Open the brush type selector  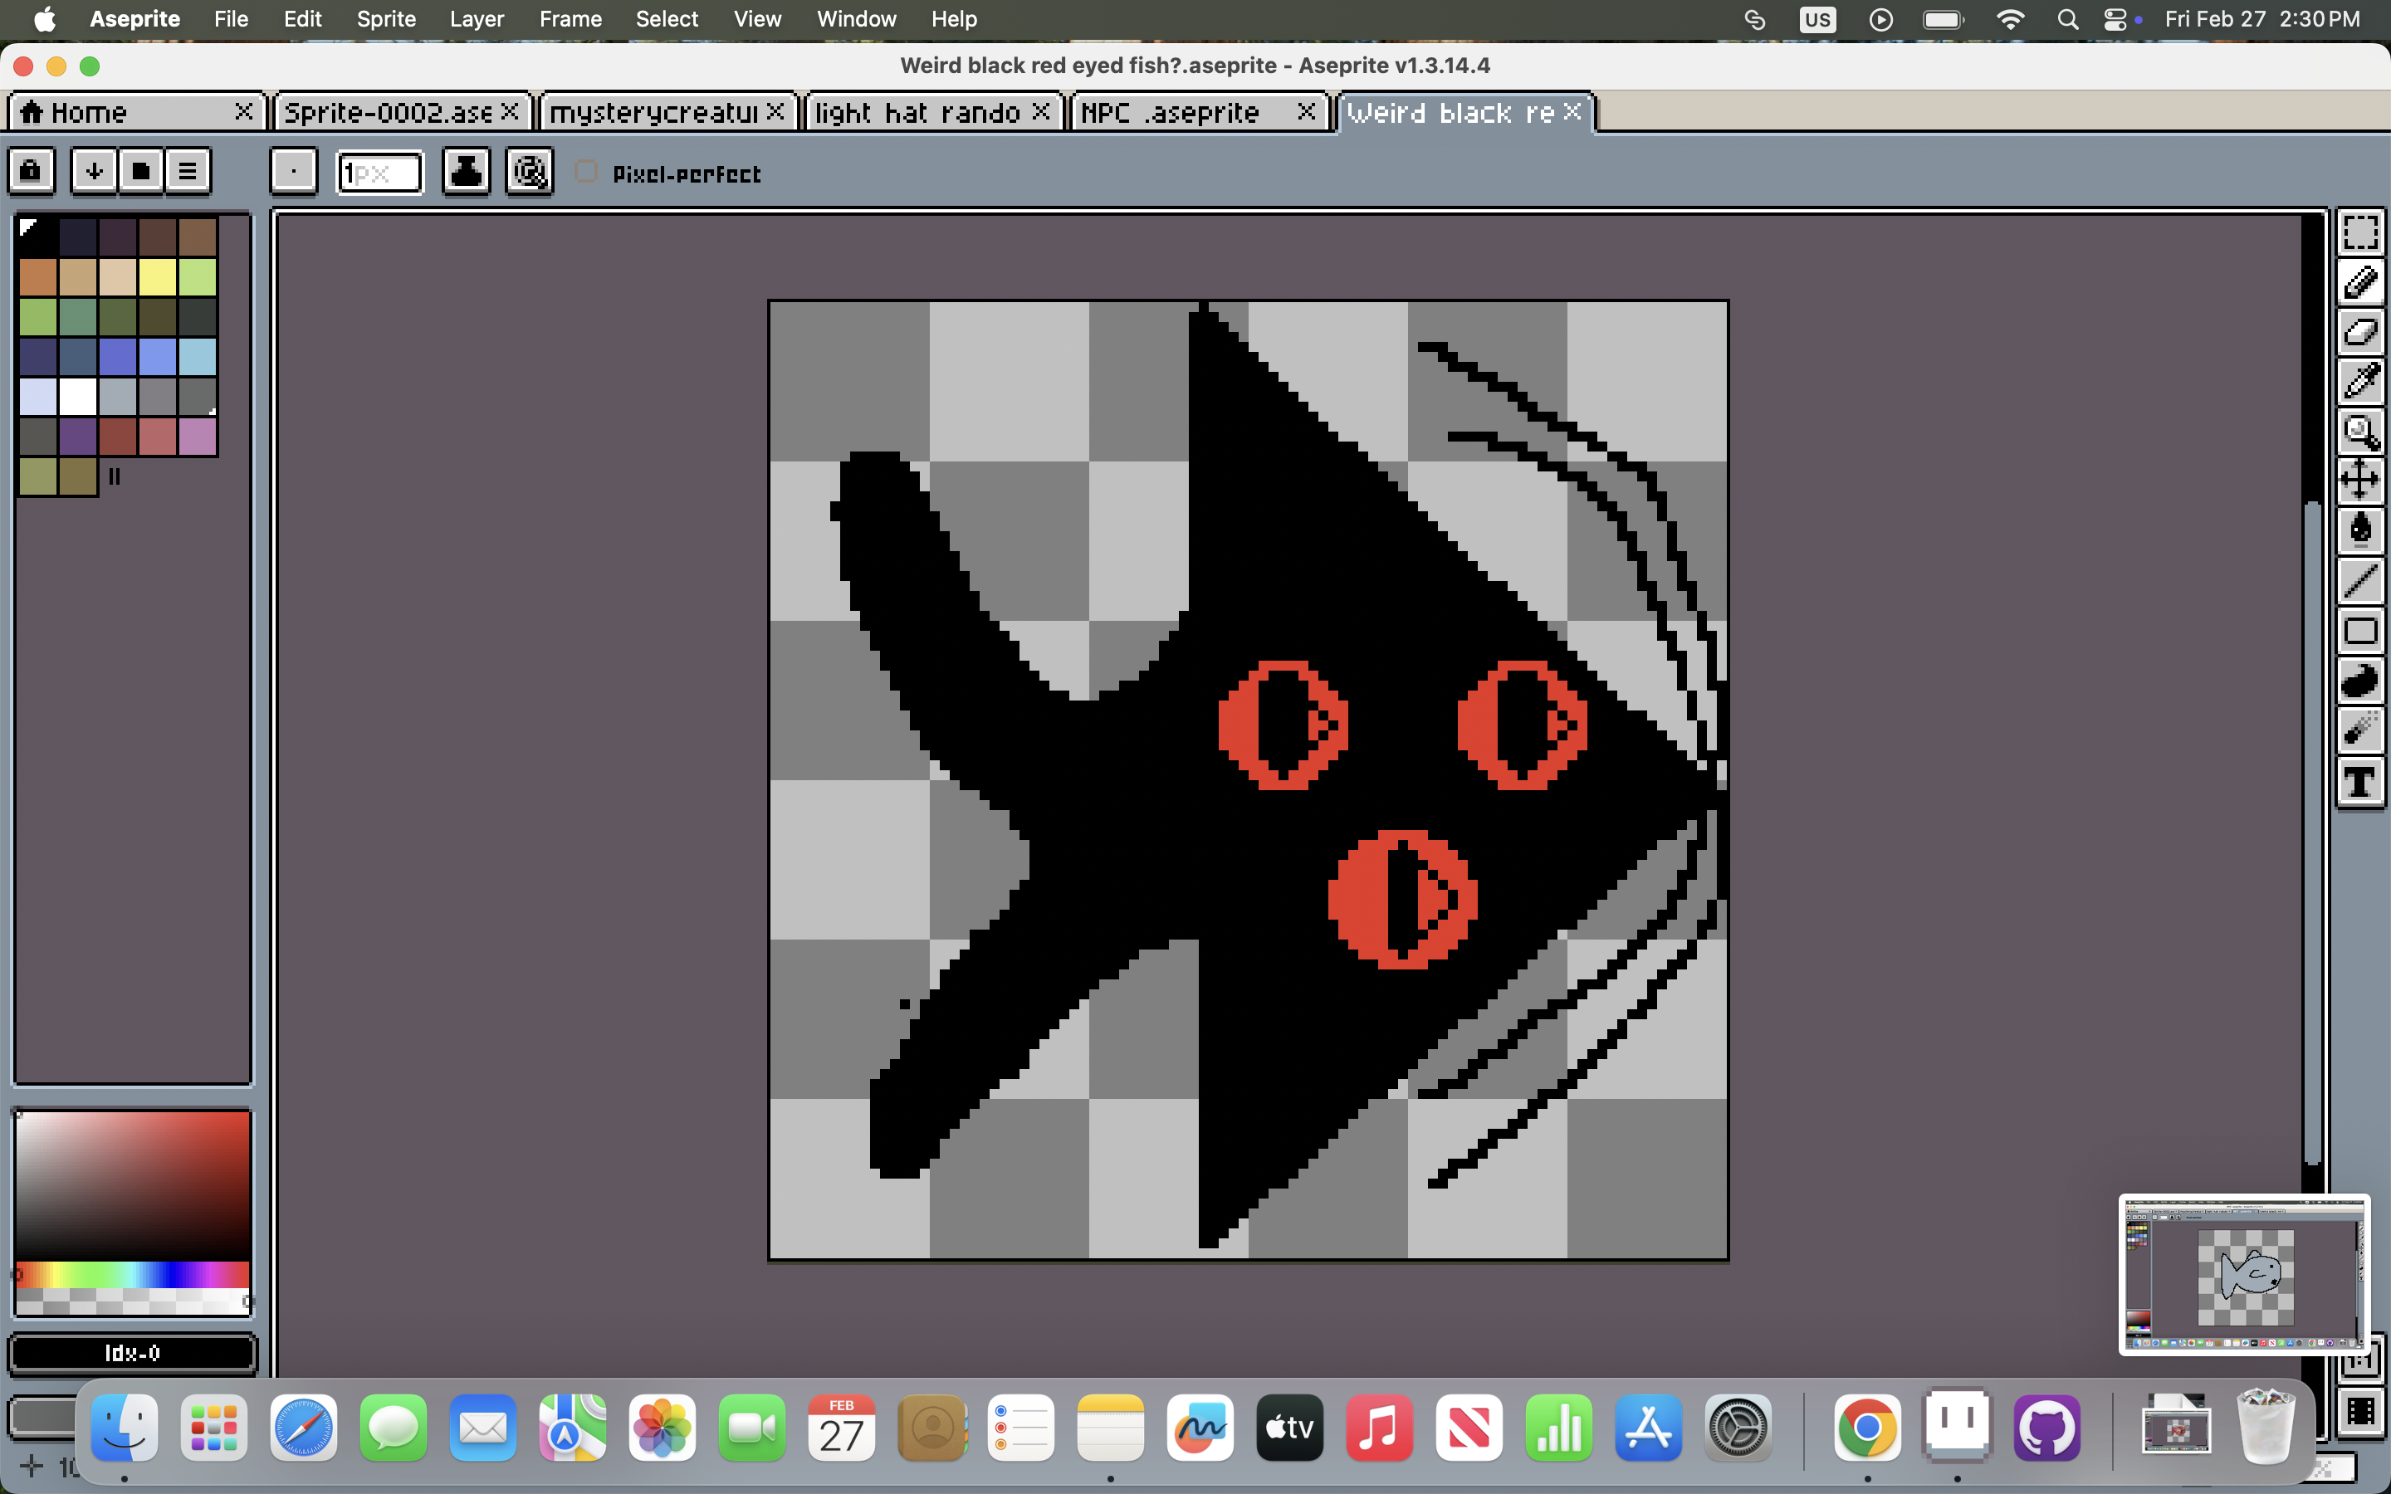tap(293, 172)
